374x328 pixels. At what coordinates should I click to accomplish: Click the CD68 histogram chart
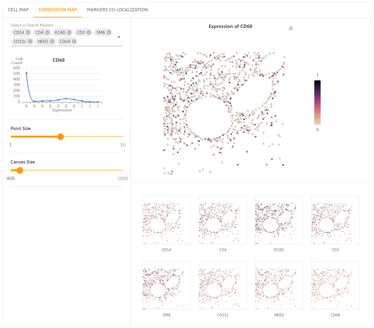click(x=59, y=85)
